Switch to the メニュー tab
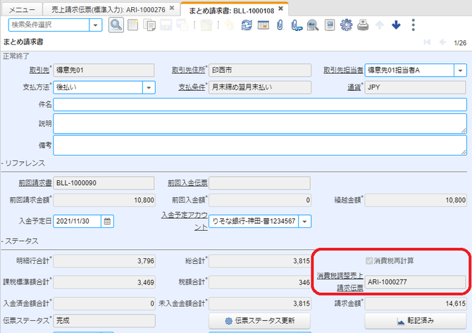The width and height of the screenshot is (472, 333). tap(22, 10)
